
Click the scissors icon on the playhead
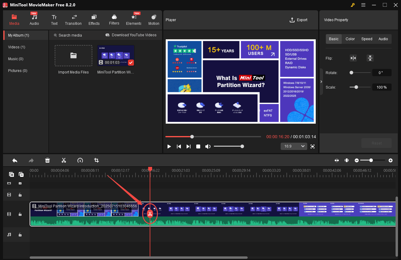(x=150, y=214)
